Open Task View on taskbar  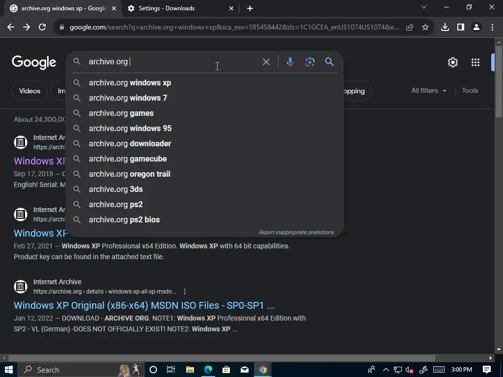tap(171, 370)
